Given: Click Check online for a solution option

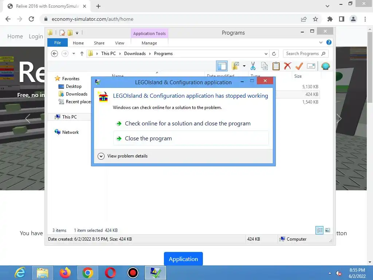Looking at the screenshot, I should pyautogui.click(x=188, y=123).
